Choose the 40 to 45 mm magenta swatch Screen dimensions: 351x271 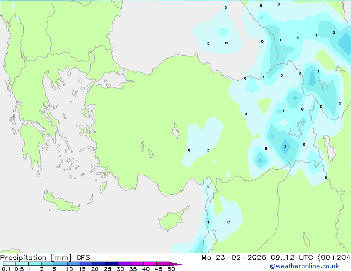[x=150, y=264]
